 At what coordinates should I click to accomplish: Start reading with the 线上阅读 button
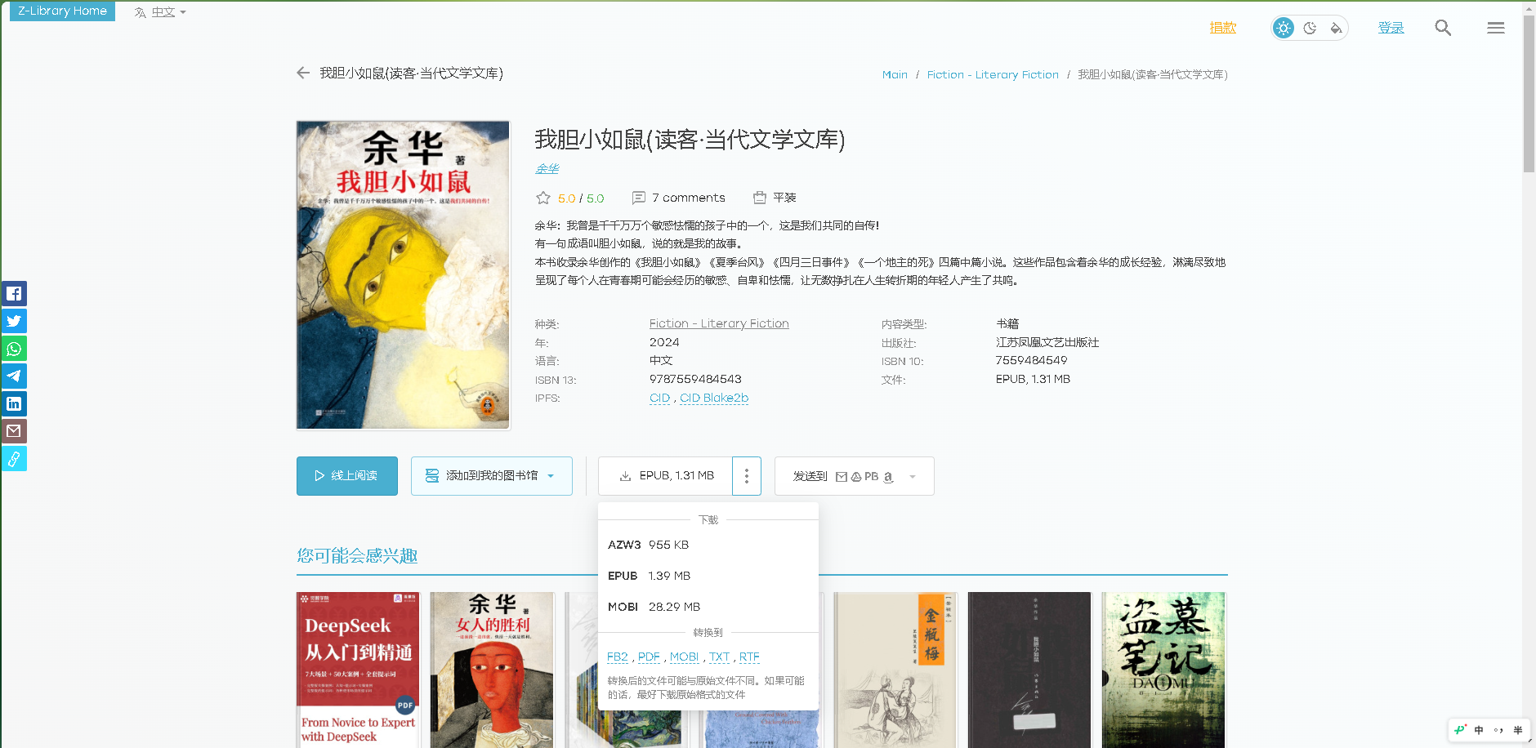pyautogui.click(x=346, y=476)
